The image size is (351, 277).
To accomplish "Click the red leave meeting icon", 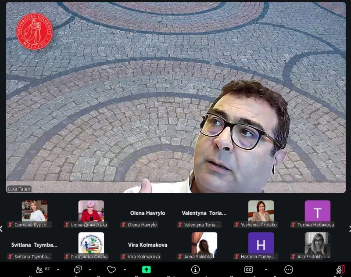I will pos(340,270).
